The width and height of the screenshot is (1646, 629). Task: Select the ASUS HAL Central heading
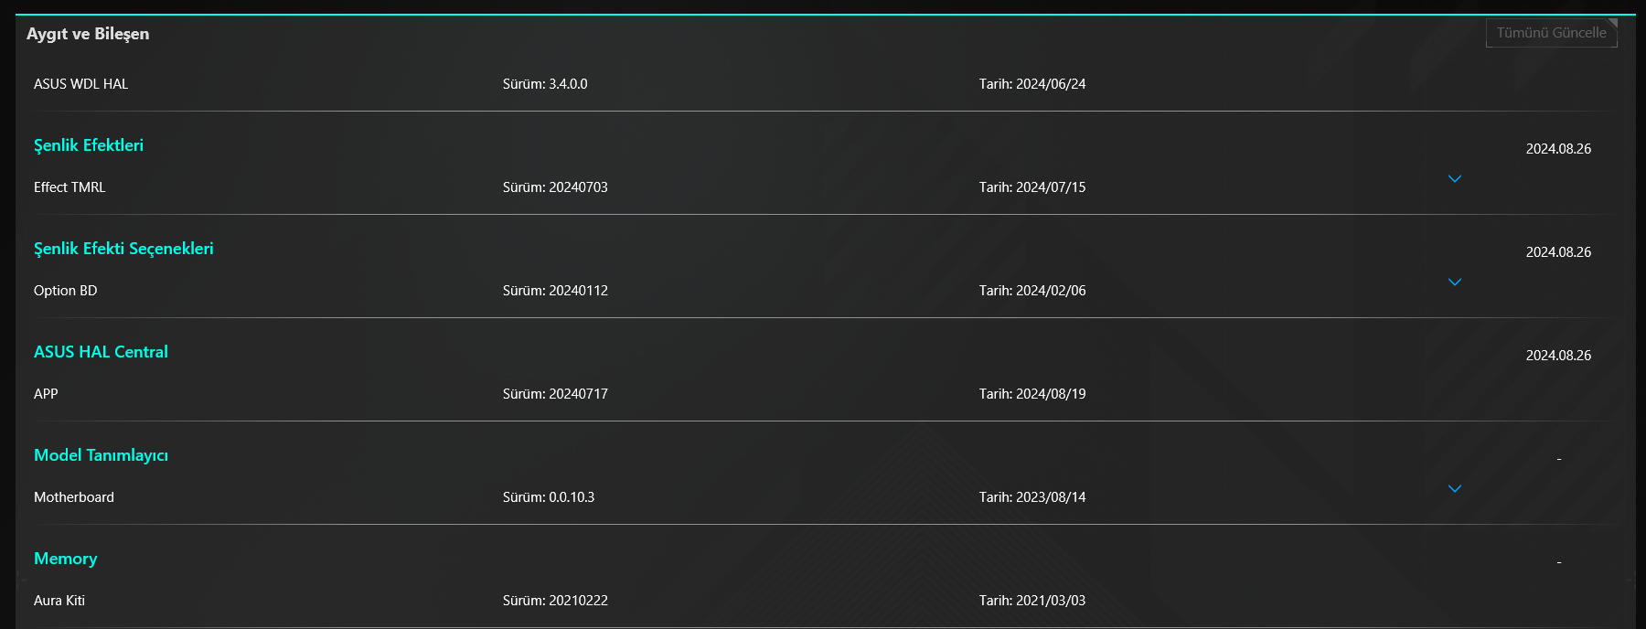pos(101,352)
